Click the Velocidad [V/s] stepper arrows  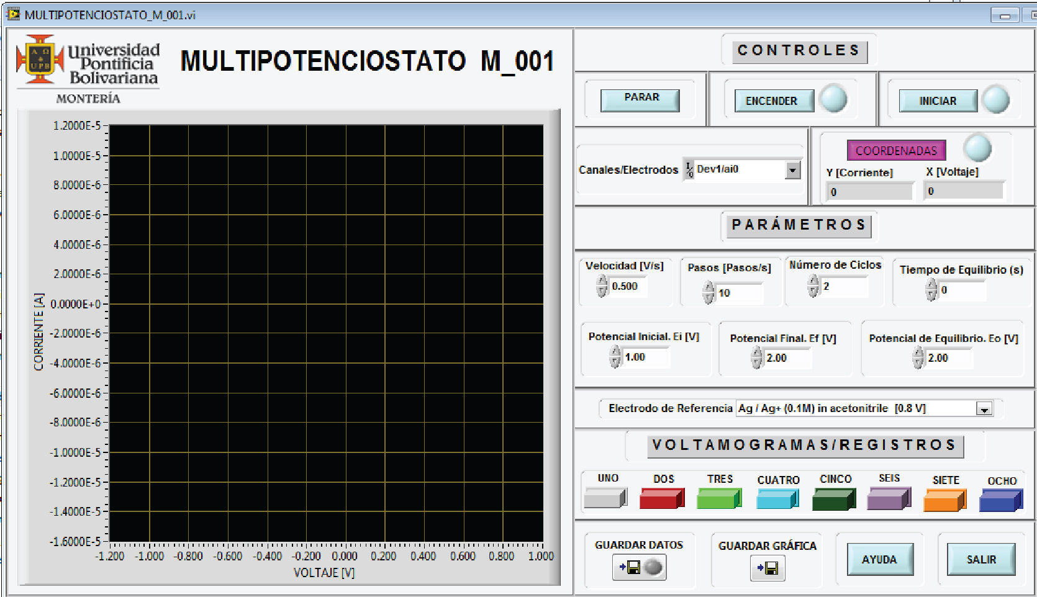602,286
